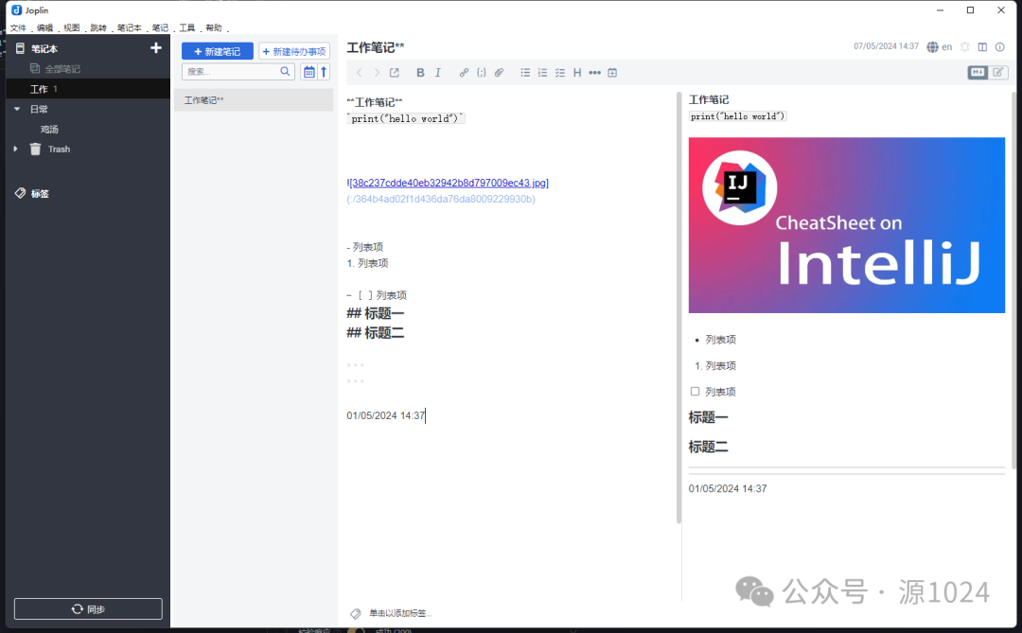Click the 同步 synchronise button
Image resolution: width=1022 pixels, height=633 pixels.
(x=88, y=609)
